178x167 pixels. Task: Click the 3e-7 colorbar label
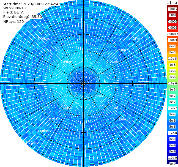(172, 102)
